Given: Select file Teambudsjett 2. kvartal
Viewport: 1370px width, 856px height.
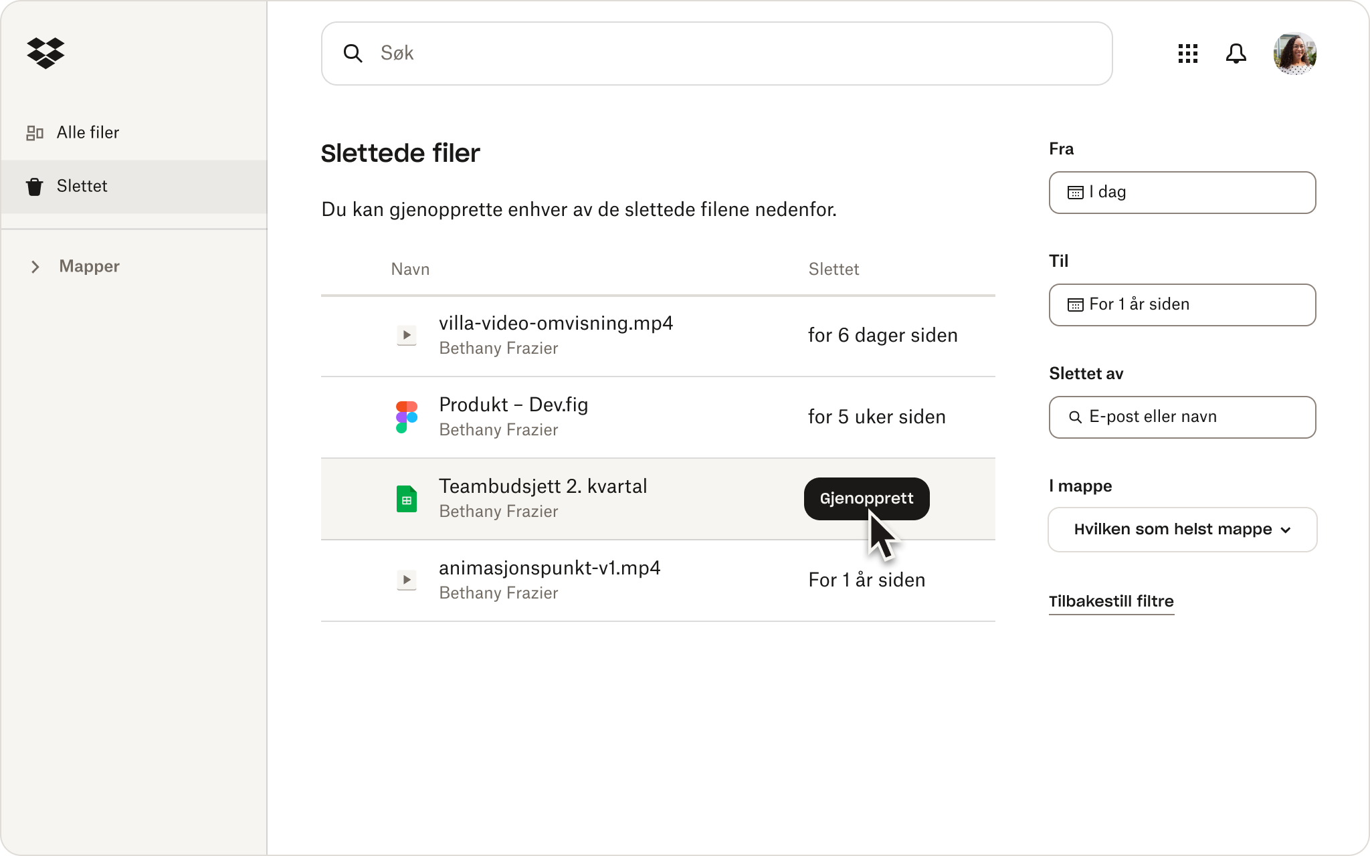Looking at the screenshot, I should pos(543,486).
